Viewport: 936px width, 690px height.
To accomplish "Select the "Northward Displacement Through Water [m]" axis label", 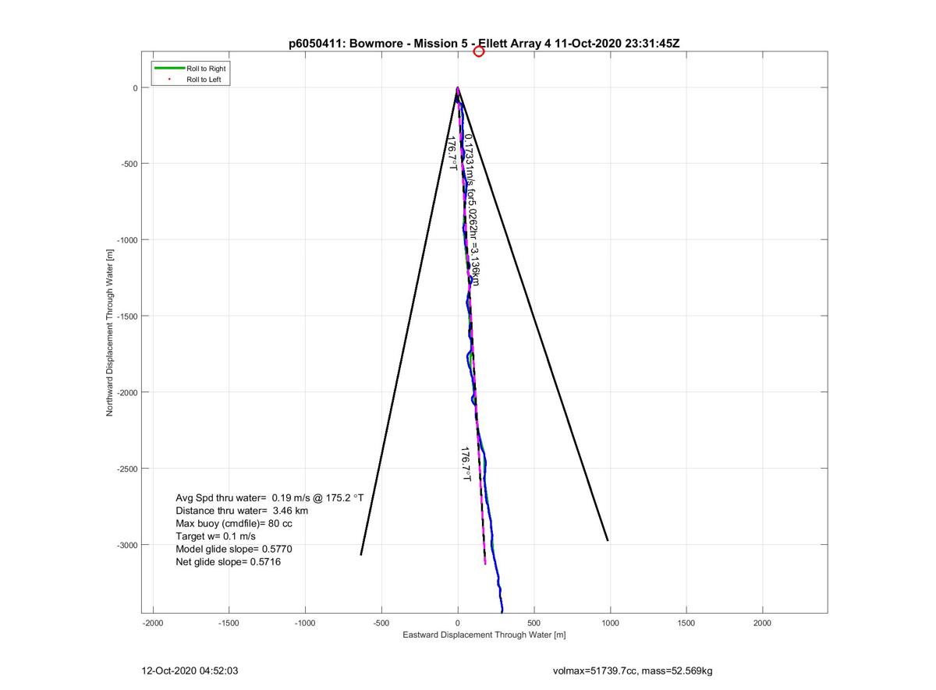I will coord(110,332).
